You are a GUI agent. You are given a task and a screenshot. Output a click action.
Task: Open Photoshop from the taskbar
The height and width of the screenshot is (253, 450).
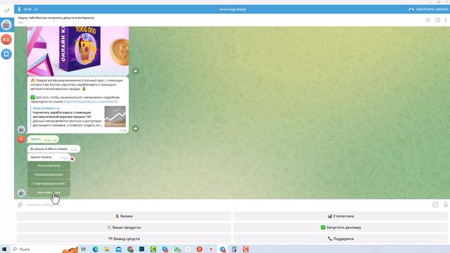(x=142, y=249)
